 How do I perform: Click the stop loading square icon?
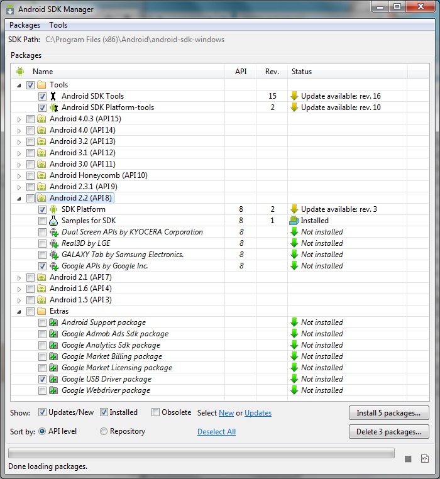point(408,459)
